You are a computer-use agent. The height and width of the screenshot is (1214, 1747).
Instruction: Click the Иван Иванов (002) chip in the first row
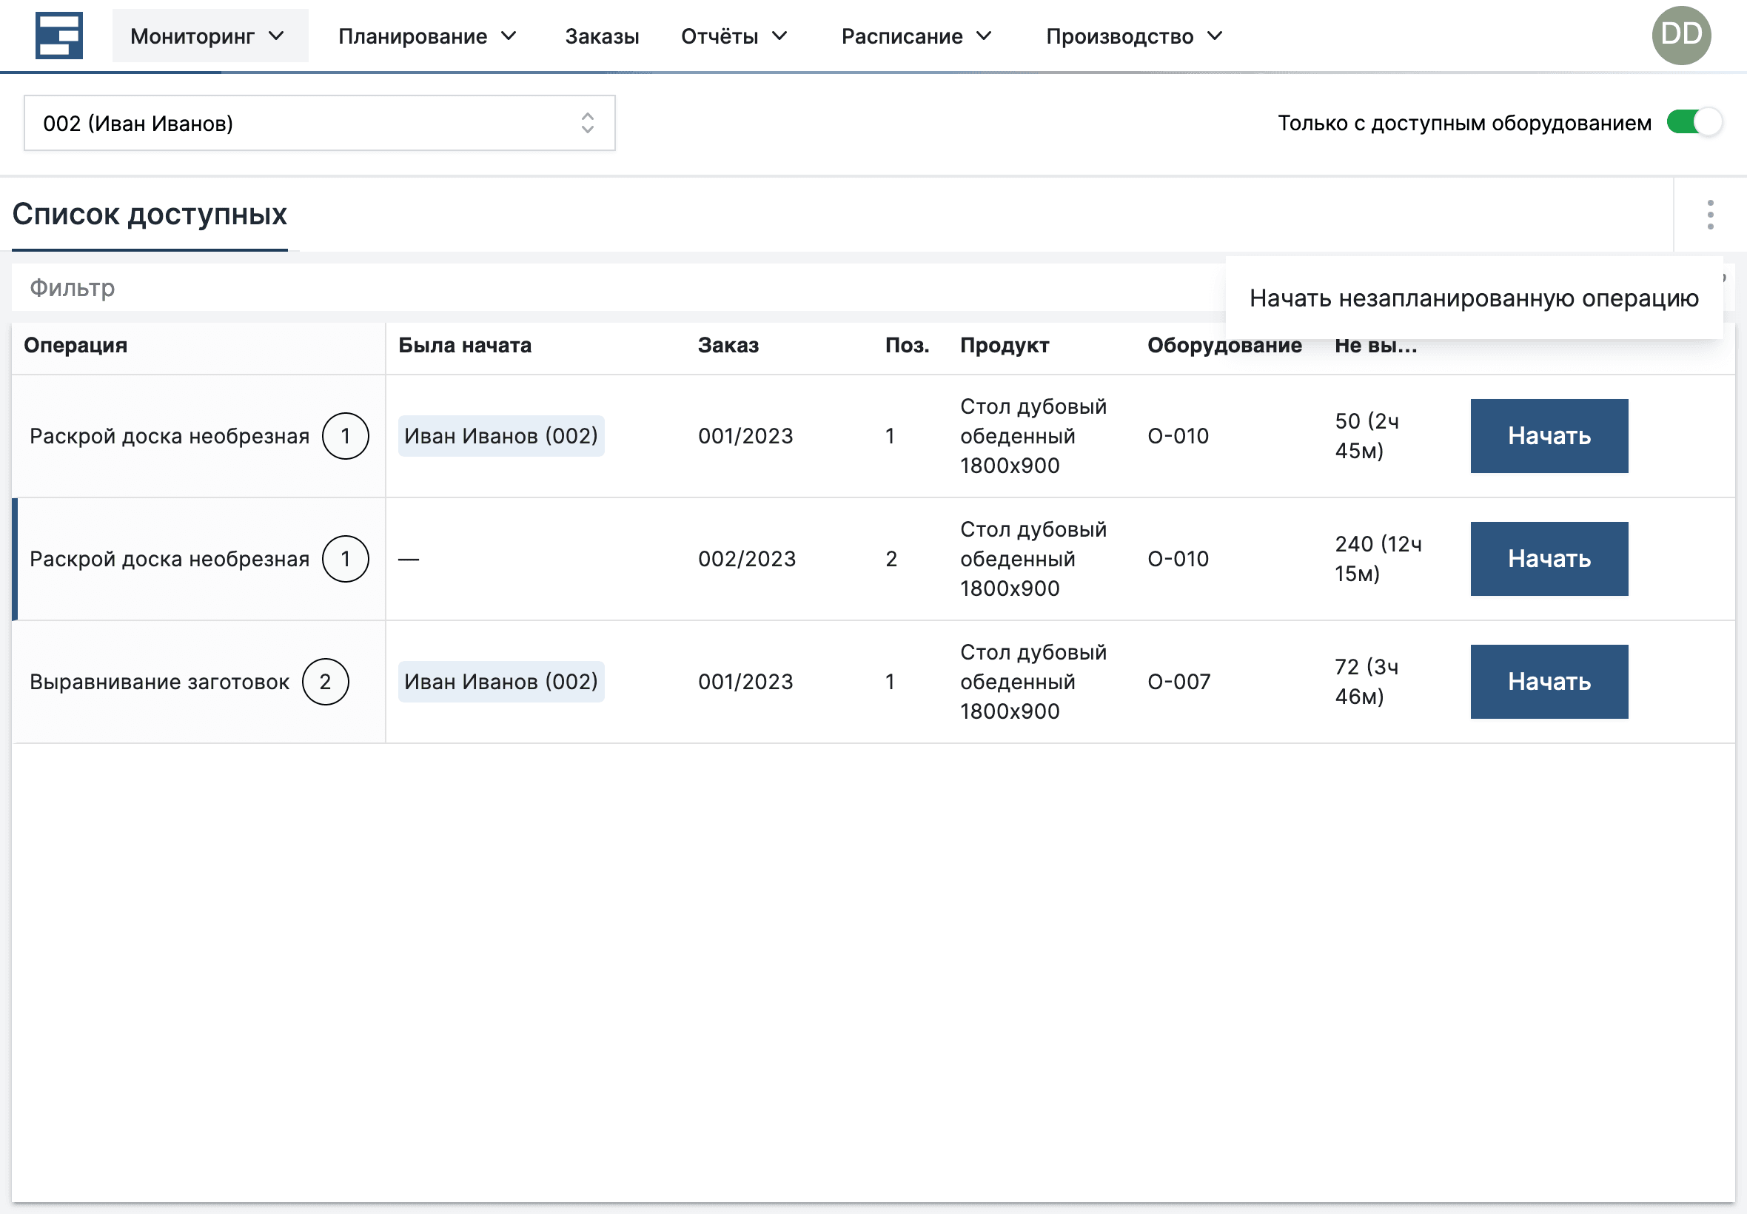[x=500, y=436]
